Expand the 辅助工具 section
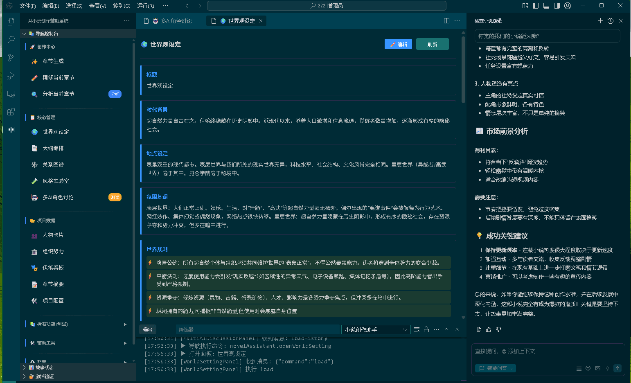 tap(54, 344)
